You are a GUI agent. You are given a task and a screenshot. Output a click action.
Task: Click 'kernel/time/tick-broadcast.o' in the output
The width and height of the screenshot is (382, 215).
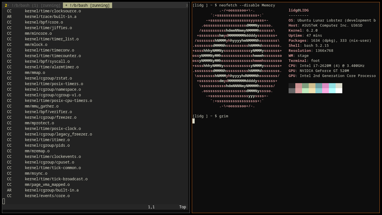point(56,179)
